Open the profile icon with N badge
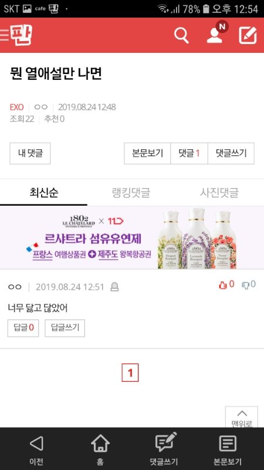Screen dimensions: 264x470 point(216,33)
